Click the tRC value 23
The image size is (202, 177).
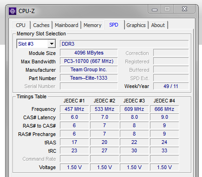[74, 150]
